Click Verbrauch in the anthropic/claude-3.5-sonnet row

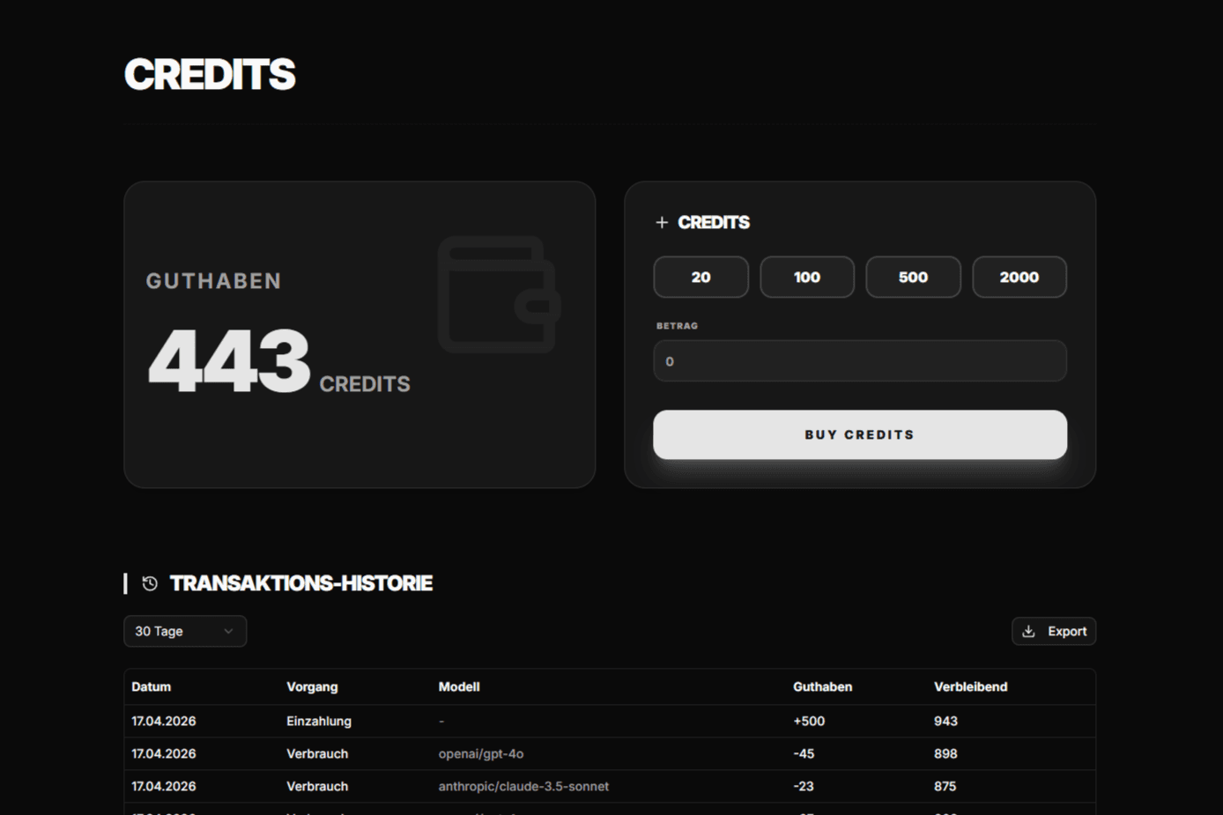coord(317,786)
